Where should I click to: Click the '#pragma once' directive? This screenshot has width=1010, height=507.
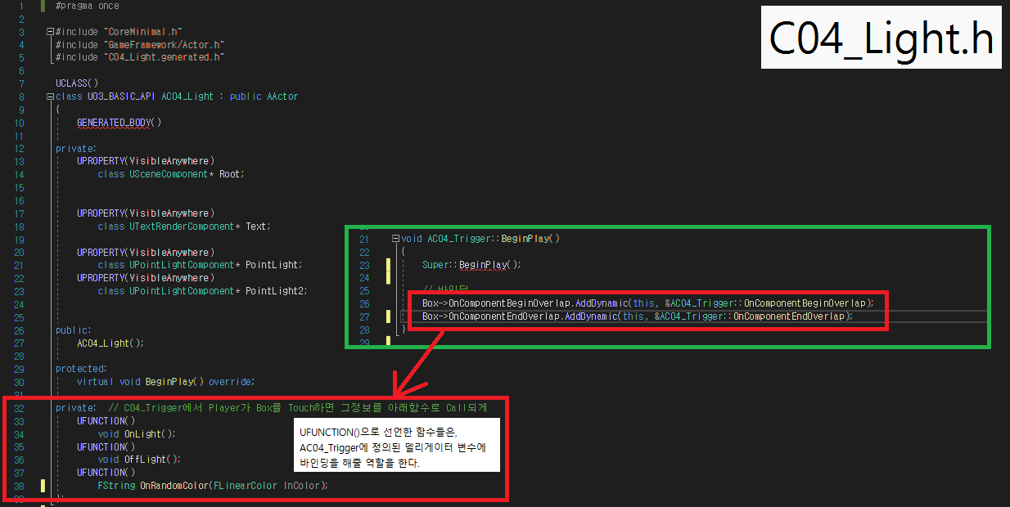88,6
